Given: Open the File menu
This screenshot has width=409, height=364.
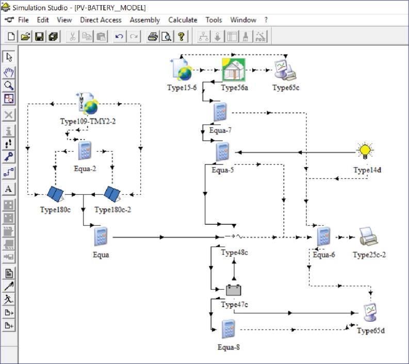Looking at the screenshot, I should coord(23,20).
